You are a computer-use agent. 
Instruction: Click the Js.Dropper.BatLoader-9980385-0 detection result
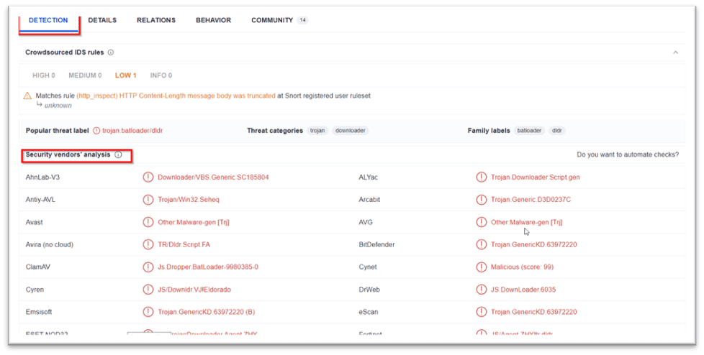click(x=208, y=267)
